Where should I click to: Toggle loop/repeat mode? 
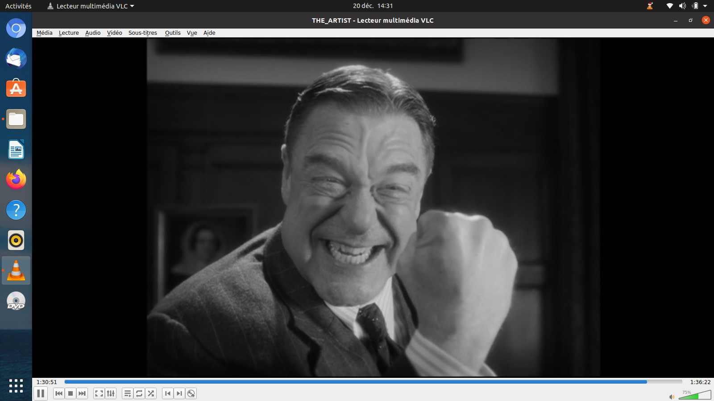(x=139, y=393)
